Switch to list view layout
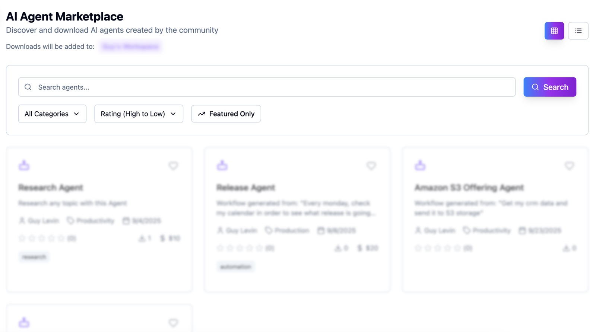Viewport: 596px width, 332px height. point(578,31)
